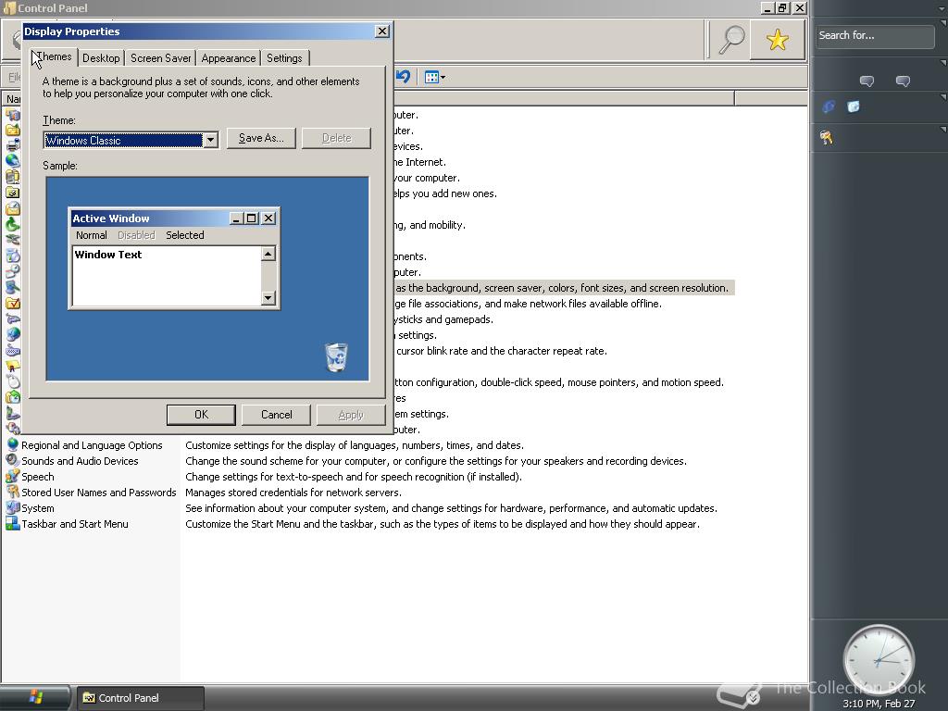Click the Search for... field in sidebar

pyautogui.click(x=874, y=36)
